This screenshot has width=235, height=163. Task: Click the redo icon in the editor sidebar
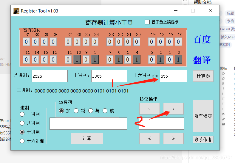point(223,79)
